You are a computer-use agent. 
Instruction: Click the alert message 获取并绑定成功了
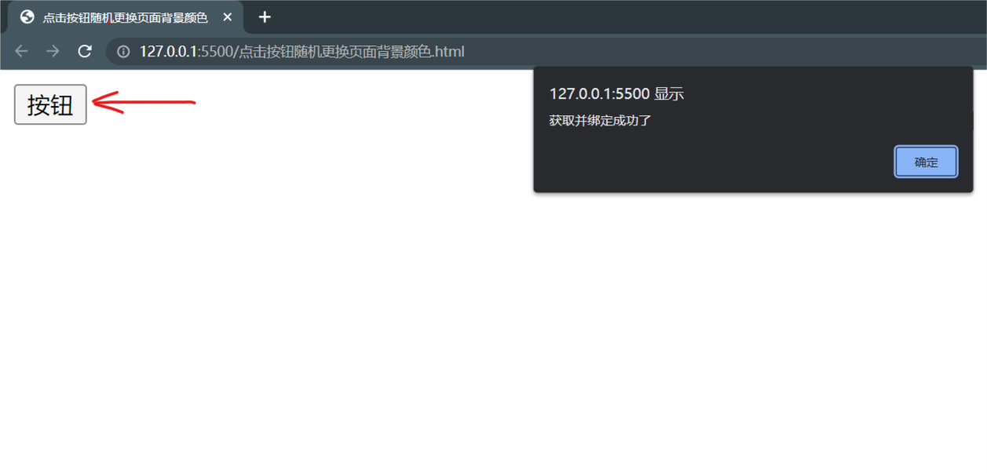pos(600,121)
